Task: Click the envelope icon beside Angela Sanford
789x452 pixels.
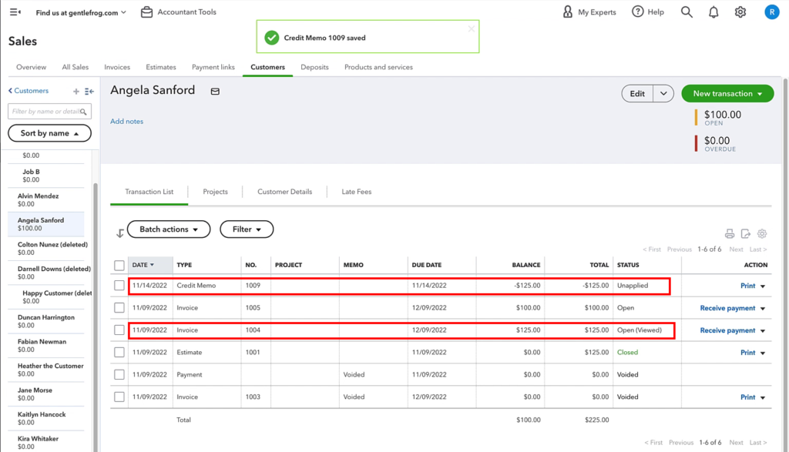Action: click(214, 91)
